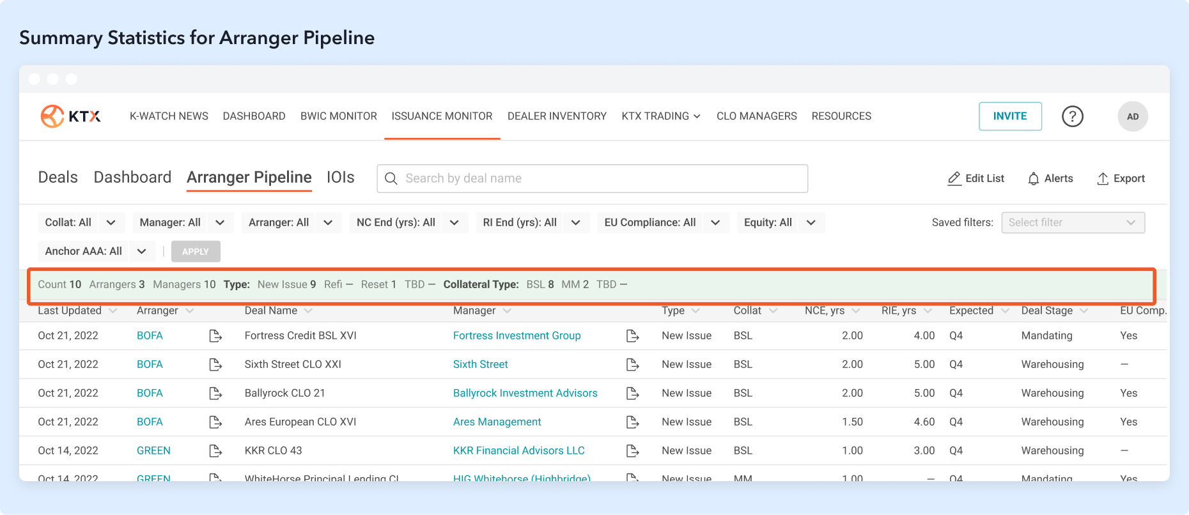Open the help question mark icon
Image resolution: width=1189 pixels, height=515 pixels.
(1072, 116)
